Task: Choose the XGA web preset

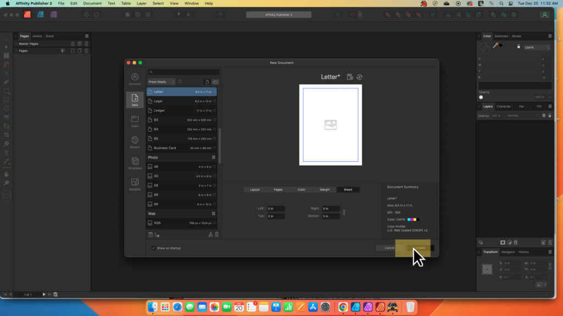Action: click(x=181, y=223)
